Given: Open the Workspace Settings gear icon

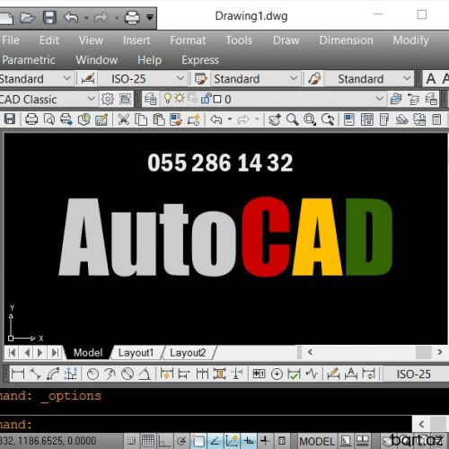Looking at the screenshot, I should pos(108,99).
